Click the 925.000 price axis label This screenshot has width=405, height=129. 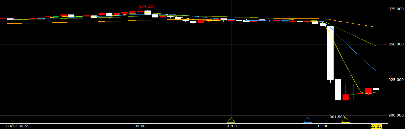pos(395,80)
